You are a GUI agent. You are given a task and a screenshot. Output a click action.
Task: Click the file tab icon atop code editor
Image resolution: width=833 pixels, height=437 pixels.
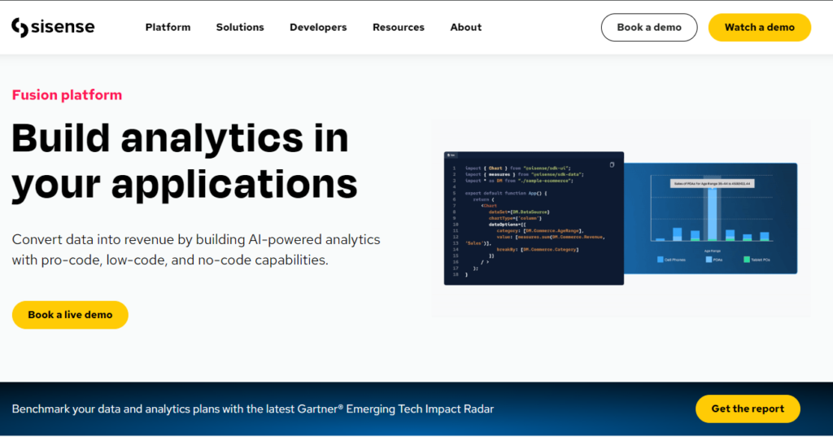tap(451, 155)
